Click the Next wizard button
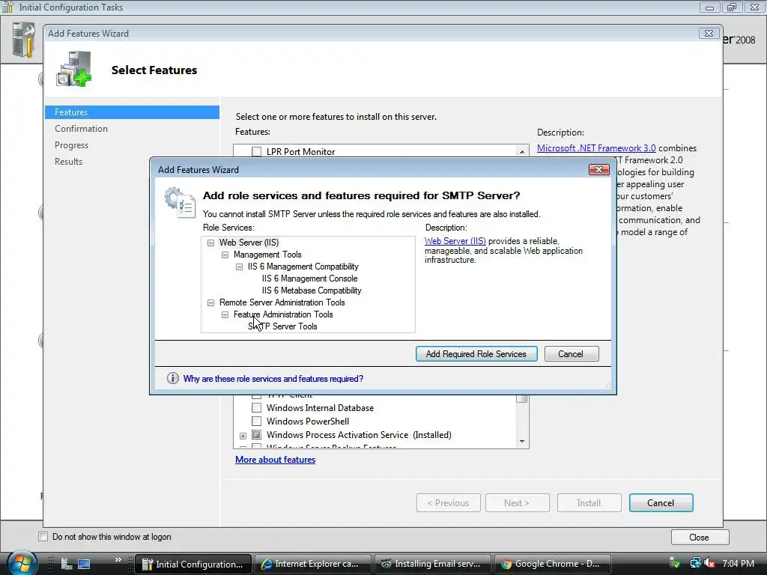 pyautogui.click(x=517, y=502)
